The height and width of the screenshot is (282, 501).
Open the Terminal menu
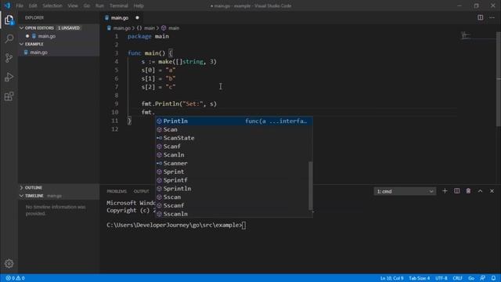[118, 5]
